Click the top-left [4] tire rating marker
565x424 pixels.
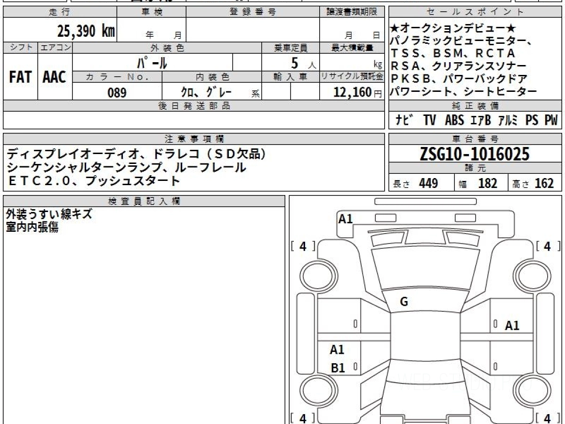(303, 246)
